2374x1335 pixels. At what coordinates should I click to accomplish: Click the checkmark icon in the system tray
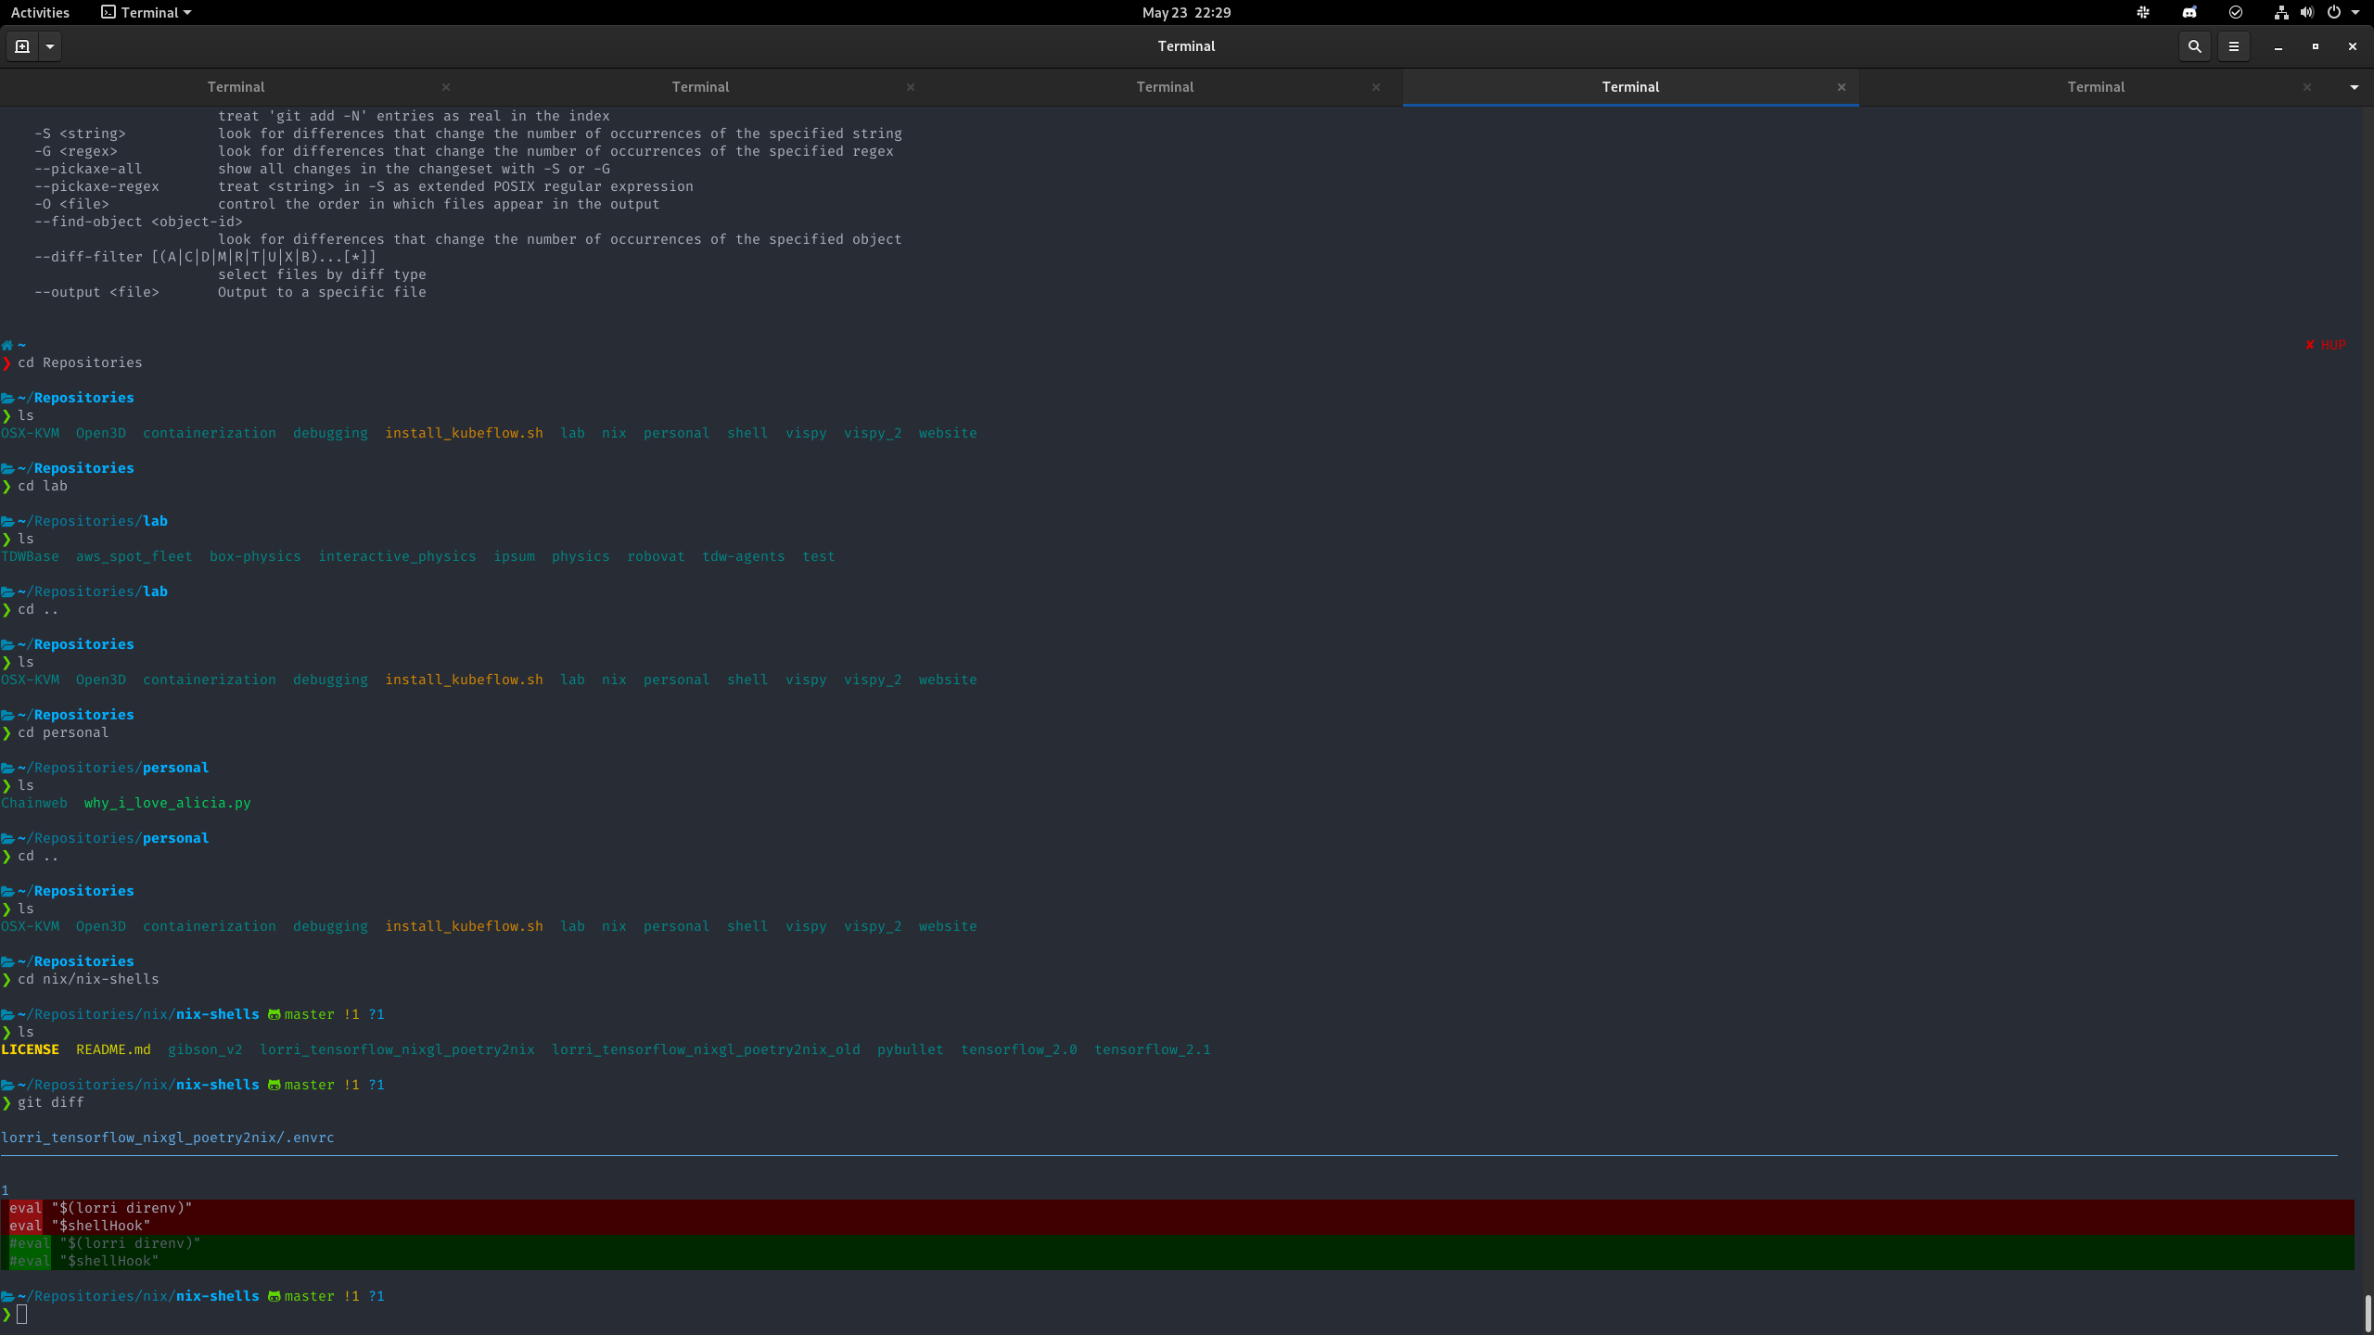(2235, 12)
